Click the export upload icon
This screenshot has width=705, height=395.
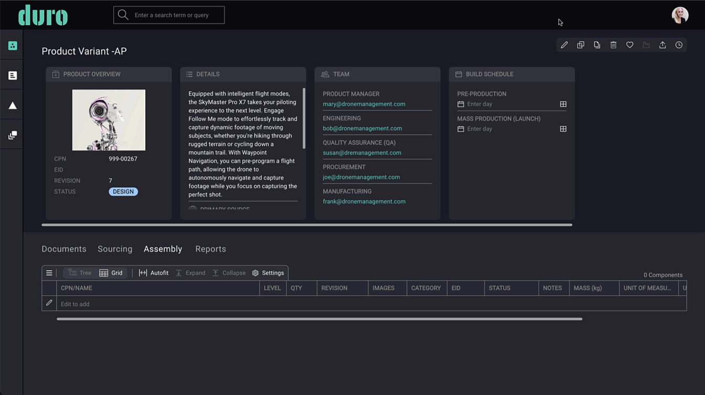[662, 45]
